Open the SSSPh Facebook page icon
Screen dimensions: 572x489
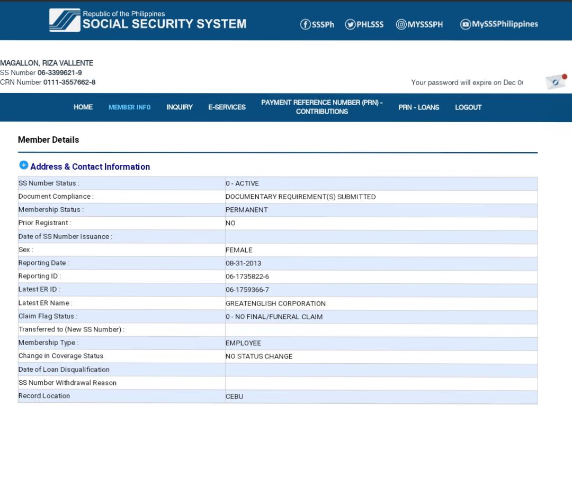(x=305, y=24)
